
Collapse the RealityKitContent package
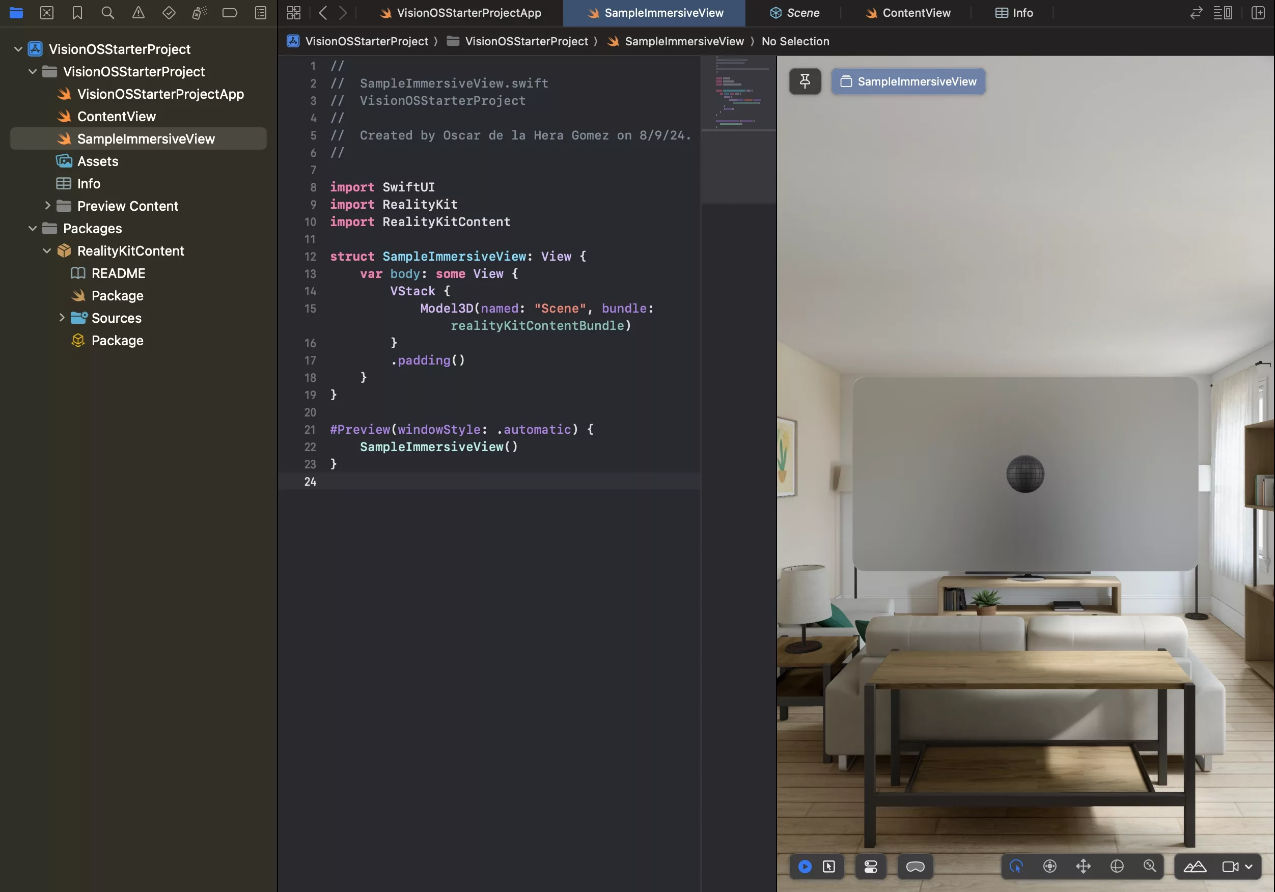47,250
